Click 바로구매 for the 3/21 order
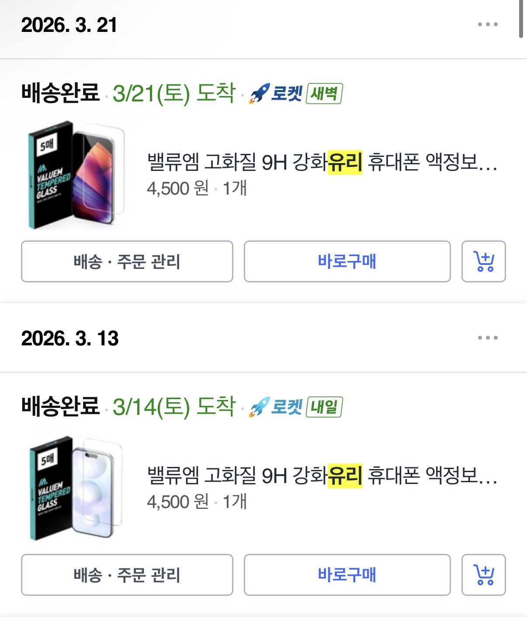 347,261
